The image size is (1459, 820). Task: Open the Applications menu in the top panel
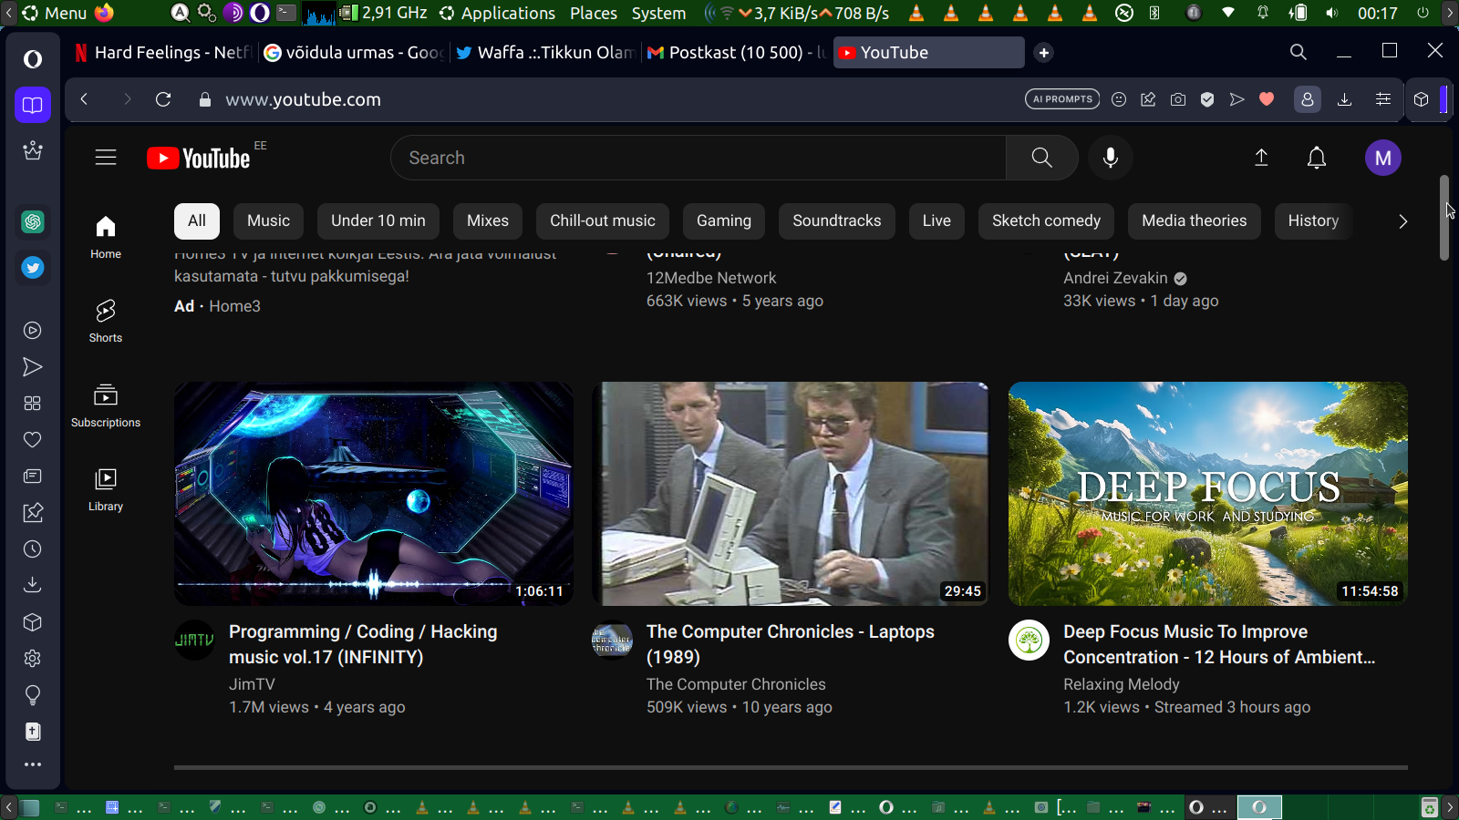498,13
